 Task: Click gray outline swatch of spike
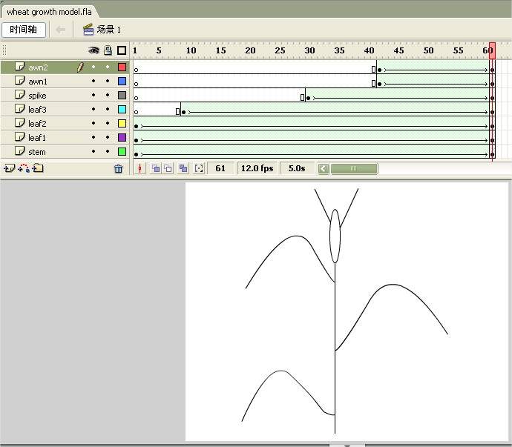coord(122,95)
